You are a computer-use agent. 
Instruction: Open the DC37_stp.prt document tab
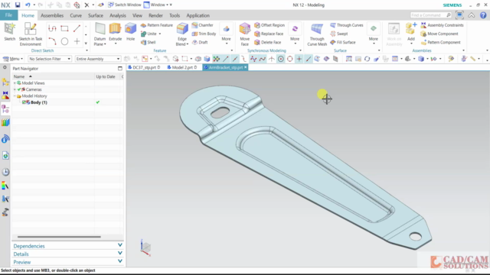coord(144,67)
